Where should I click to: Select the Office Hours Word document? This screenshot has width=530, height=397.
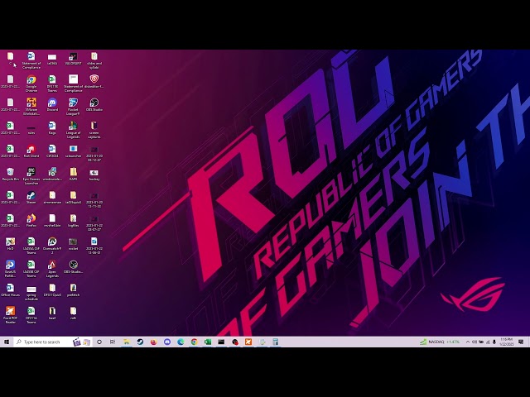[11, 290]
